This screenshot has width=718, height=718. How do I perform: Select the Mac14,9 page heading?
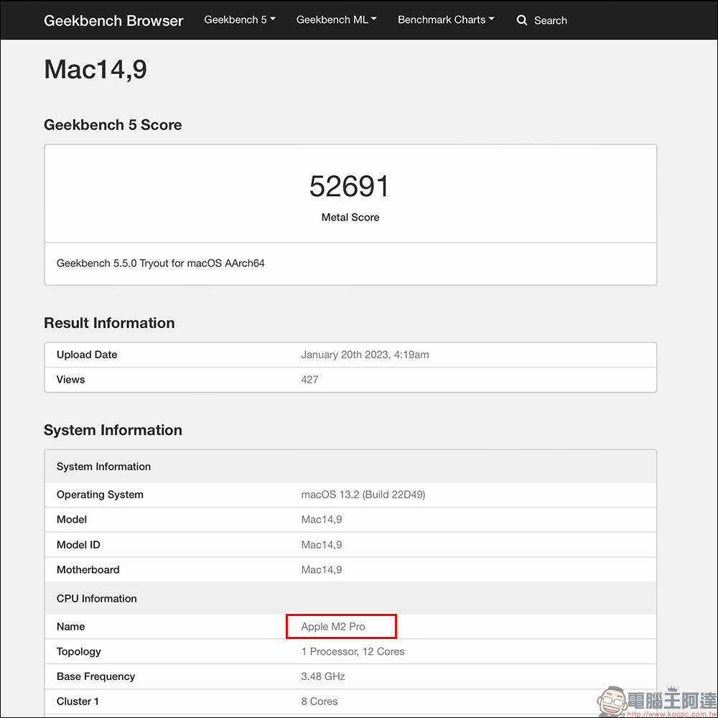tap(95, 70)
